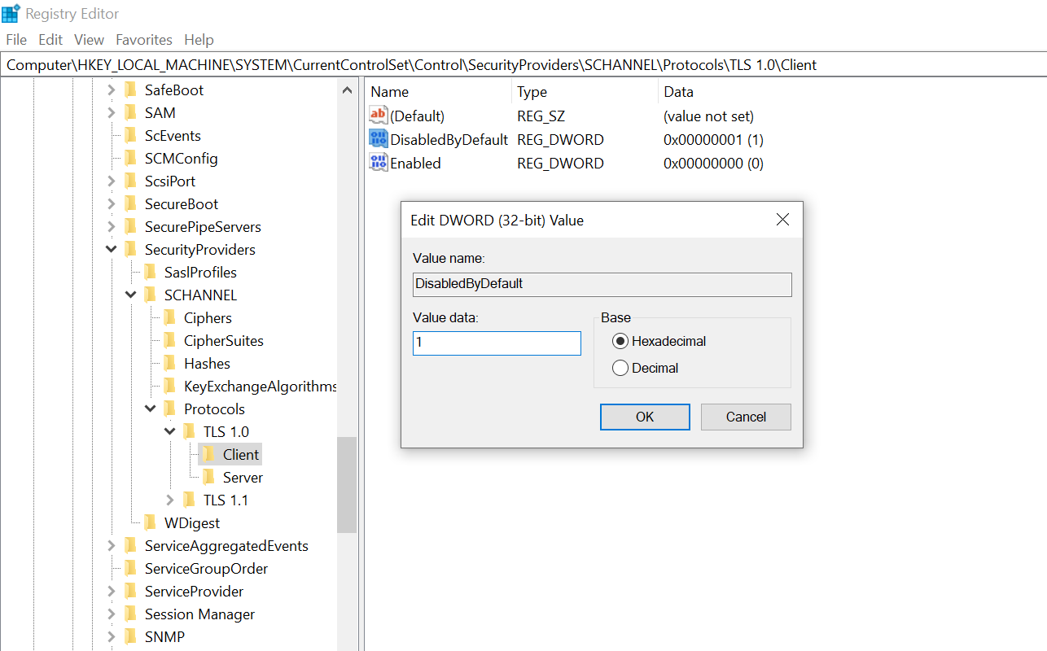
Task: Click the DWORD icon beside Enabled
Action: (x=378, y=163)
